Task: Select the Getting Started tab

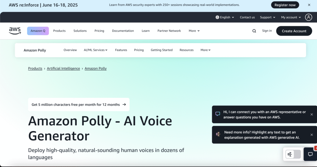Action: [x=162, y=50]
